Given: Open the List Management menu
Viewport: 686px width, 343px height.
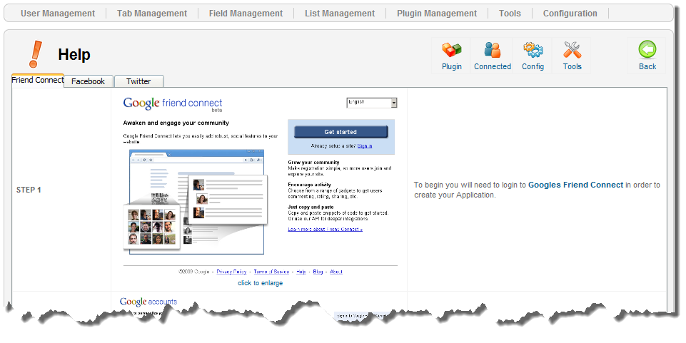Looking at the screenshot, I should click(340, 14).
